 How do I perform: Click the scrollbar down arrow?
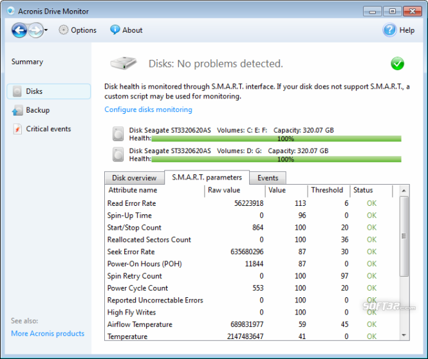coord(404,335)
